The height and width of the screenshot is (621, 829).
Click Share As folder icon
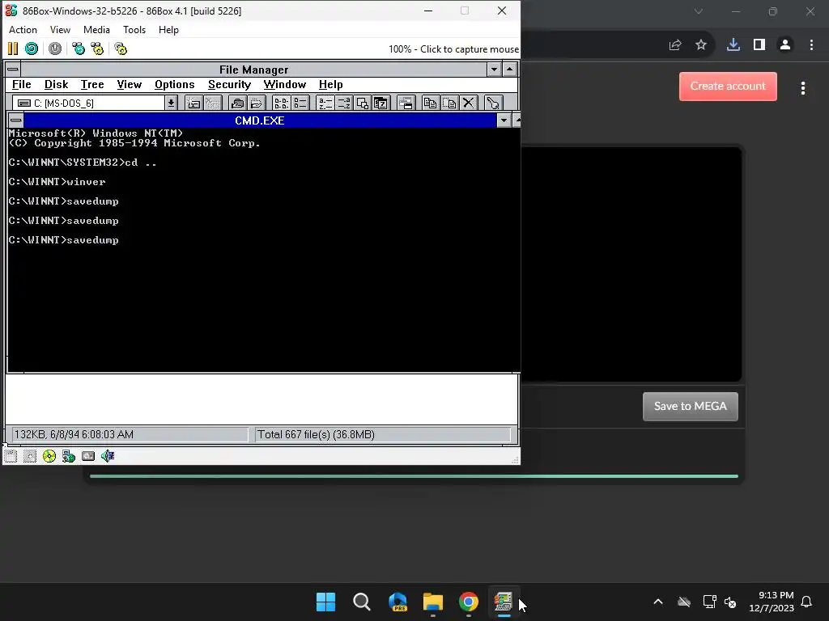coord(237,103)
